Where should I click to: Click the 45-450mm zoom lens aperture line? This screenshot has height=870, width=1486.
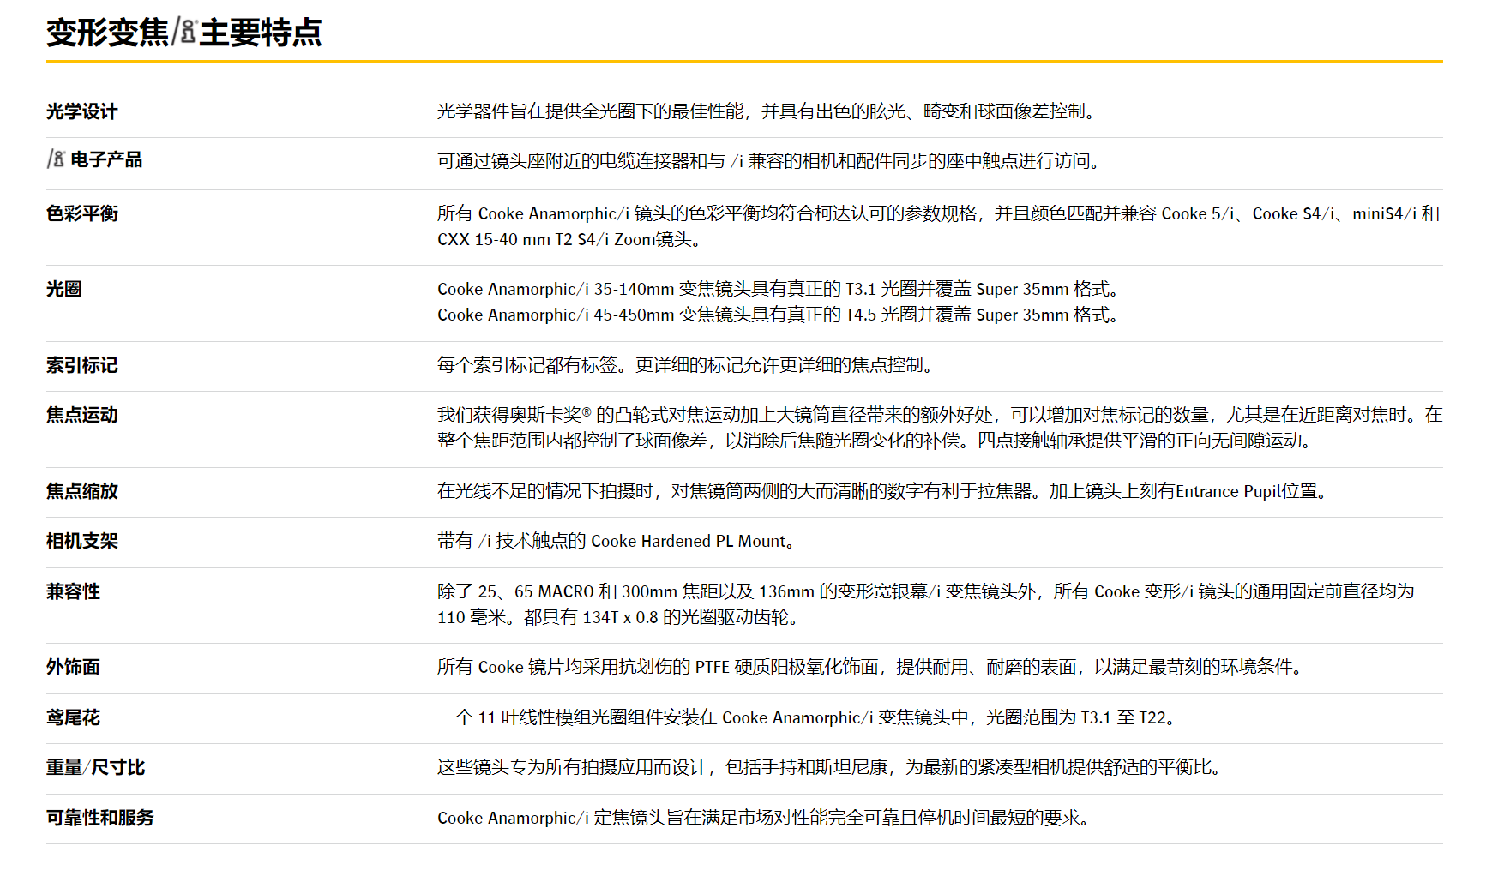778,315
